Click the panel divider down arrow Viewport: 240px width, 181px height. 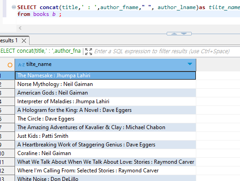coord(184,34)
